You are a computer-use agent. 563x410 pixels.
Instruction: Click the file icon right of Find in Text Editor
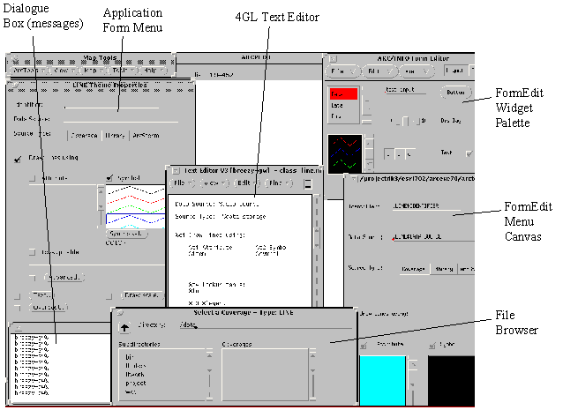[x=307, y=183]
